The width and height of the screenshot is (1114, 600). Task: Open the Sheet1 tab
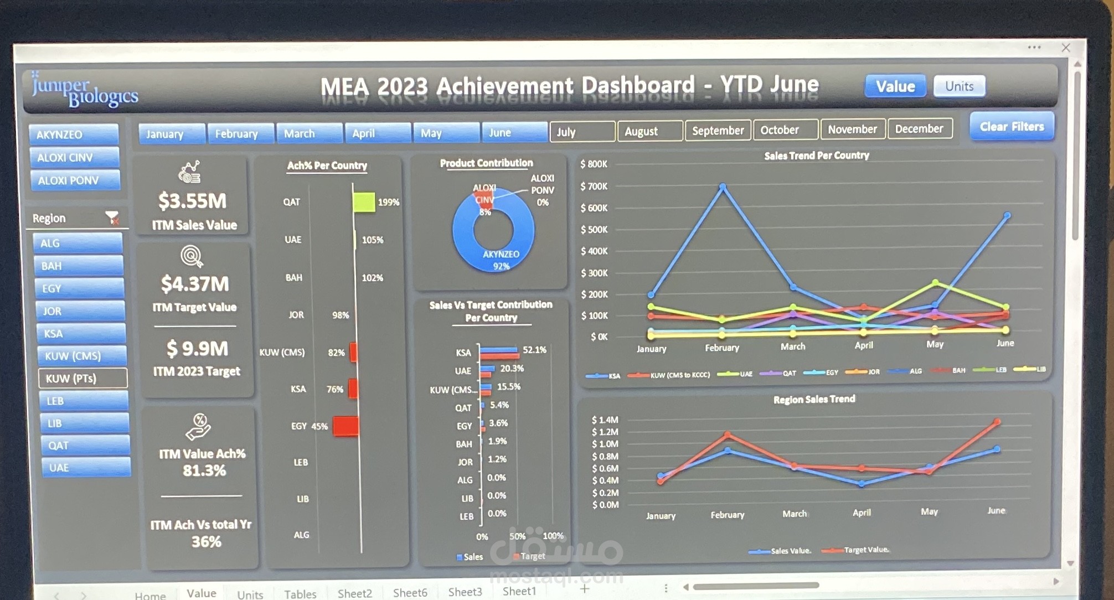pos(519,591)
